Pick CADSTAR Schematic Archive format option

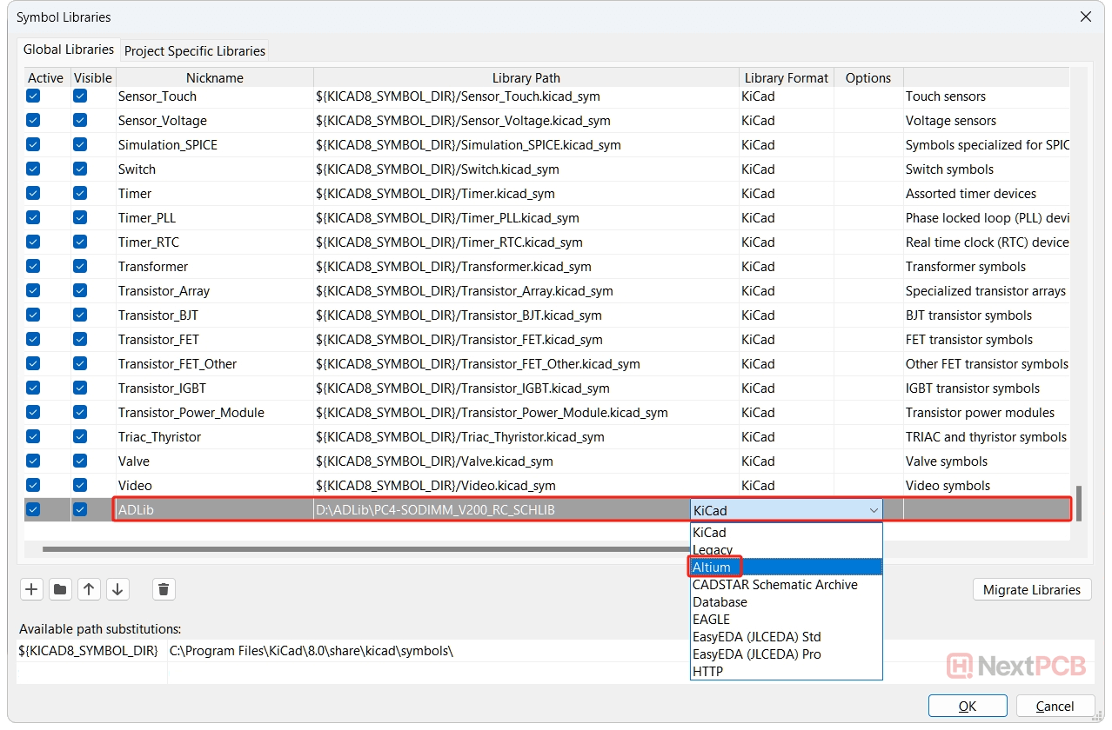coord(774,585)
